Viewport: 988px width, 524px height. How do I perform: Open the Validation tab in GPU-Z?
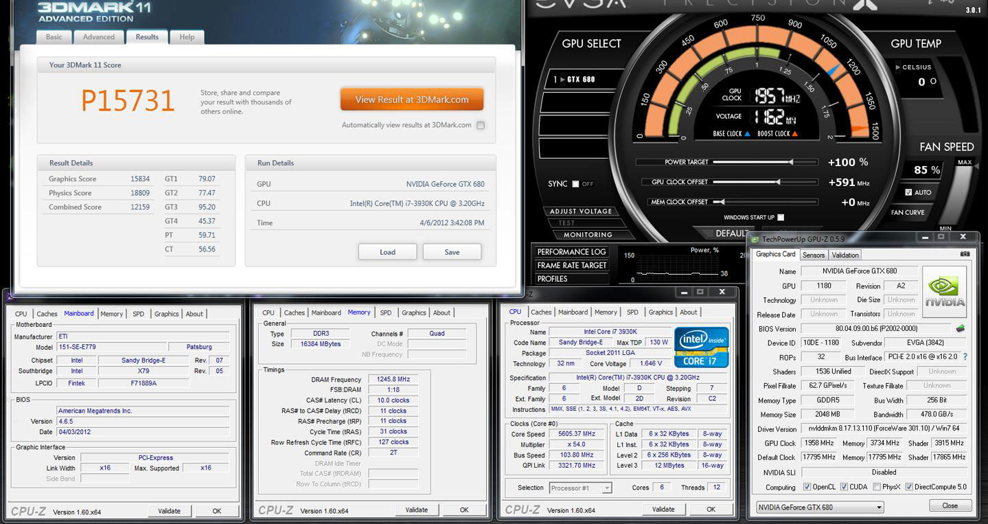(846, 255)
